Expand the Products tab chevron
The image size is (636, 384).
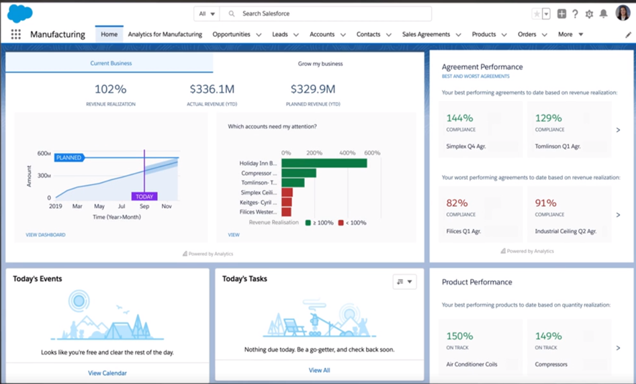pos(504,35)
